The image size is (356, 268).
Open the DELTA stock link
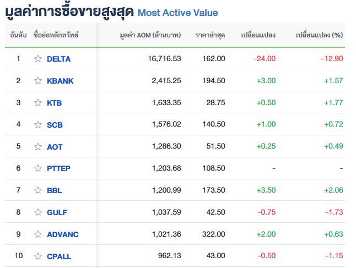click(x=59, y=59)
